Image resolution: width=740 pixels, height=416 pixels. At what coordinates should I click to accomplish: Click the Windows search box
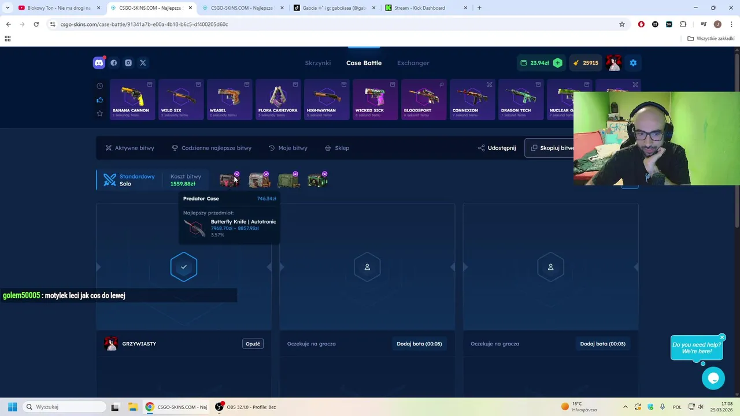pos(64,407)
